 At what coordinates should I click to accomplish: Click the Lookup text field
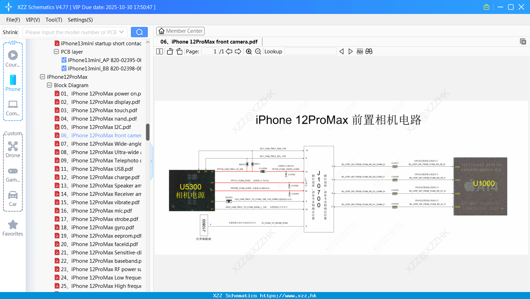pos(311,51)
